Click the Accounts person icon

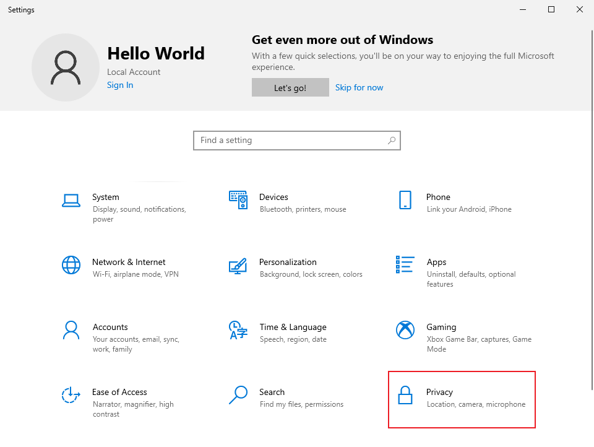(71, 330)
